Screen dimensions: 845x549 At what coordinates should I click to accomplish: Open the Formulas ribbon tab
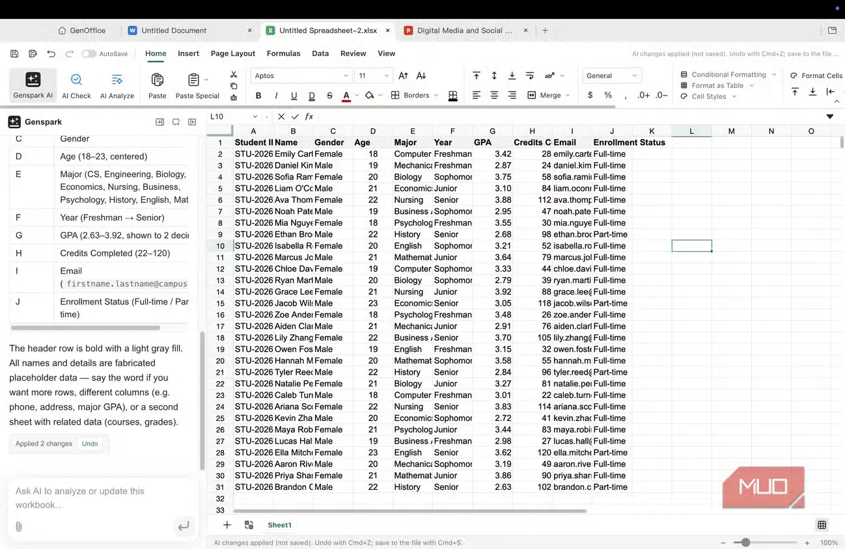tap(283, 53)
